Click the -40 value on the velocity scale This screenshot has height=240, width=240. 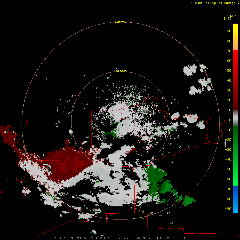(228, 159)
